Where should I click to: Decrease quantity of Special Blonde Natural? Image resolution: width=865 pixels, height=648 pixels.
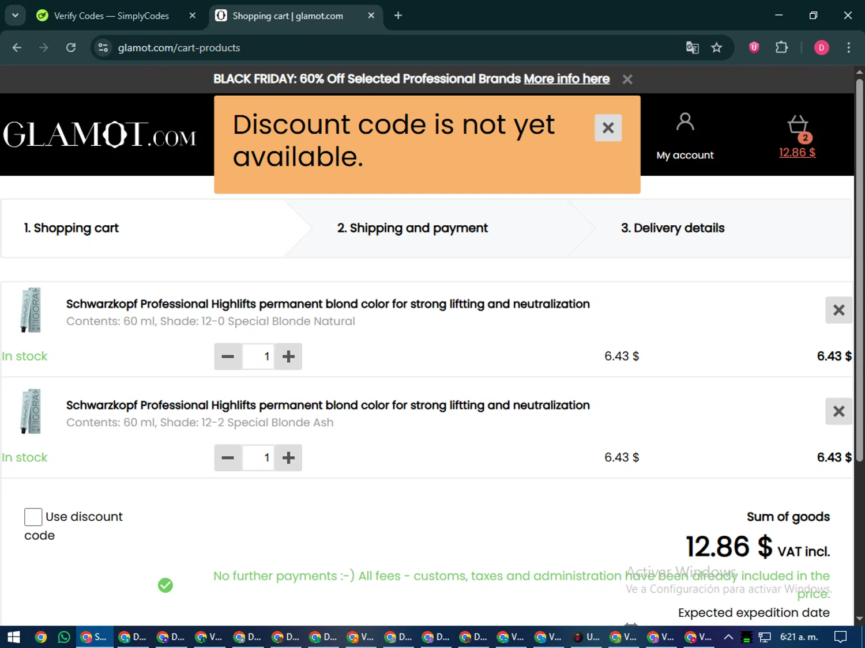coord(228,357)
